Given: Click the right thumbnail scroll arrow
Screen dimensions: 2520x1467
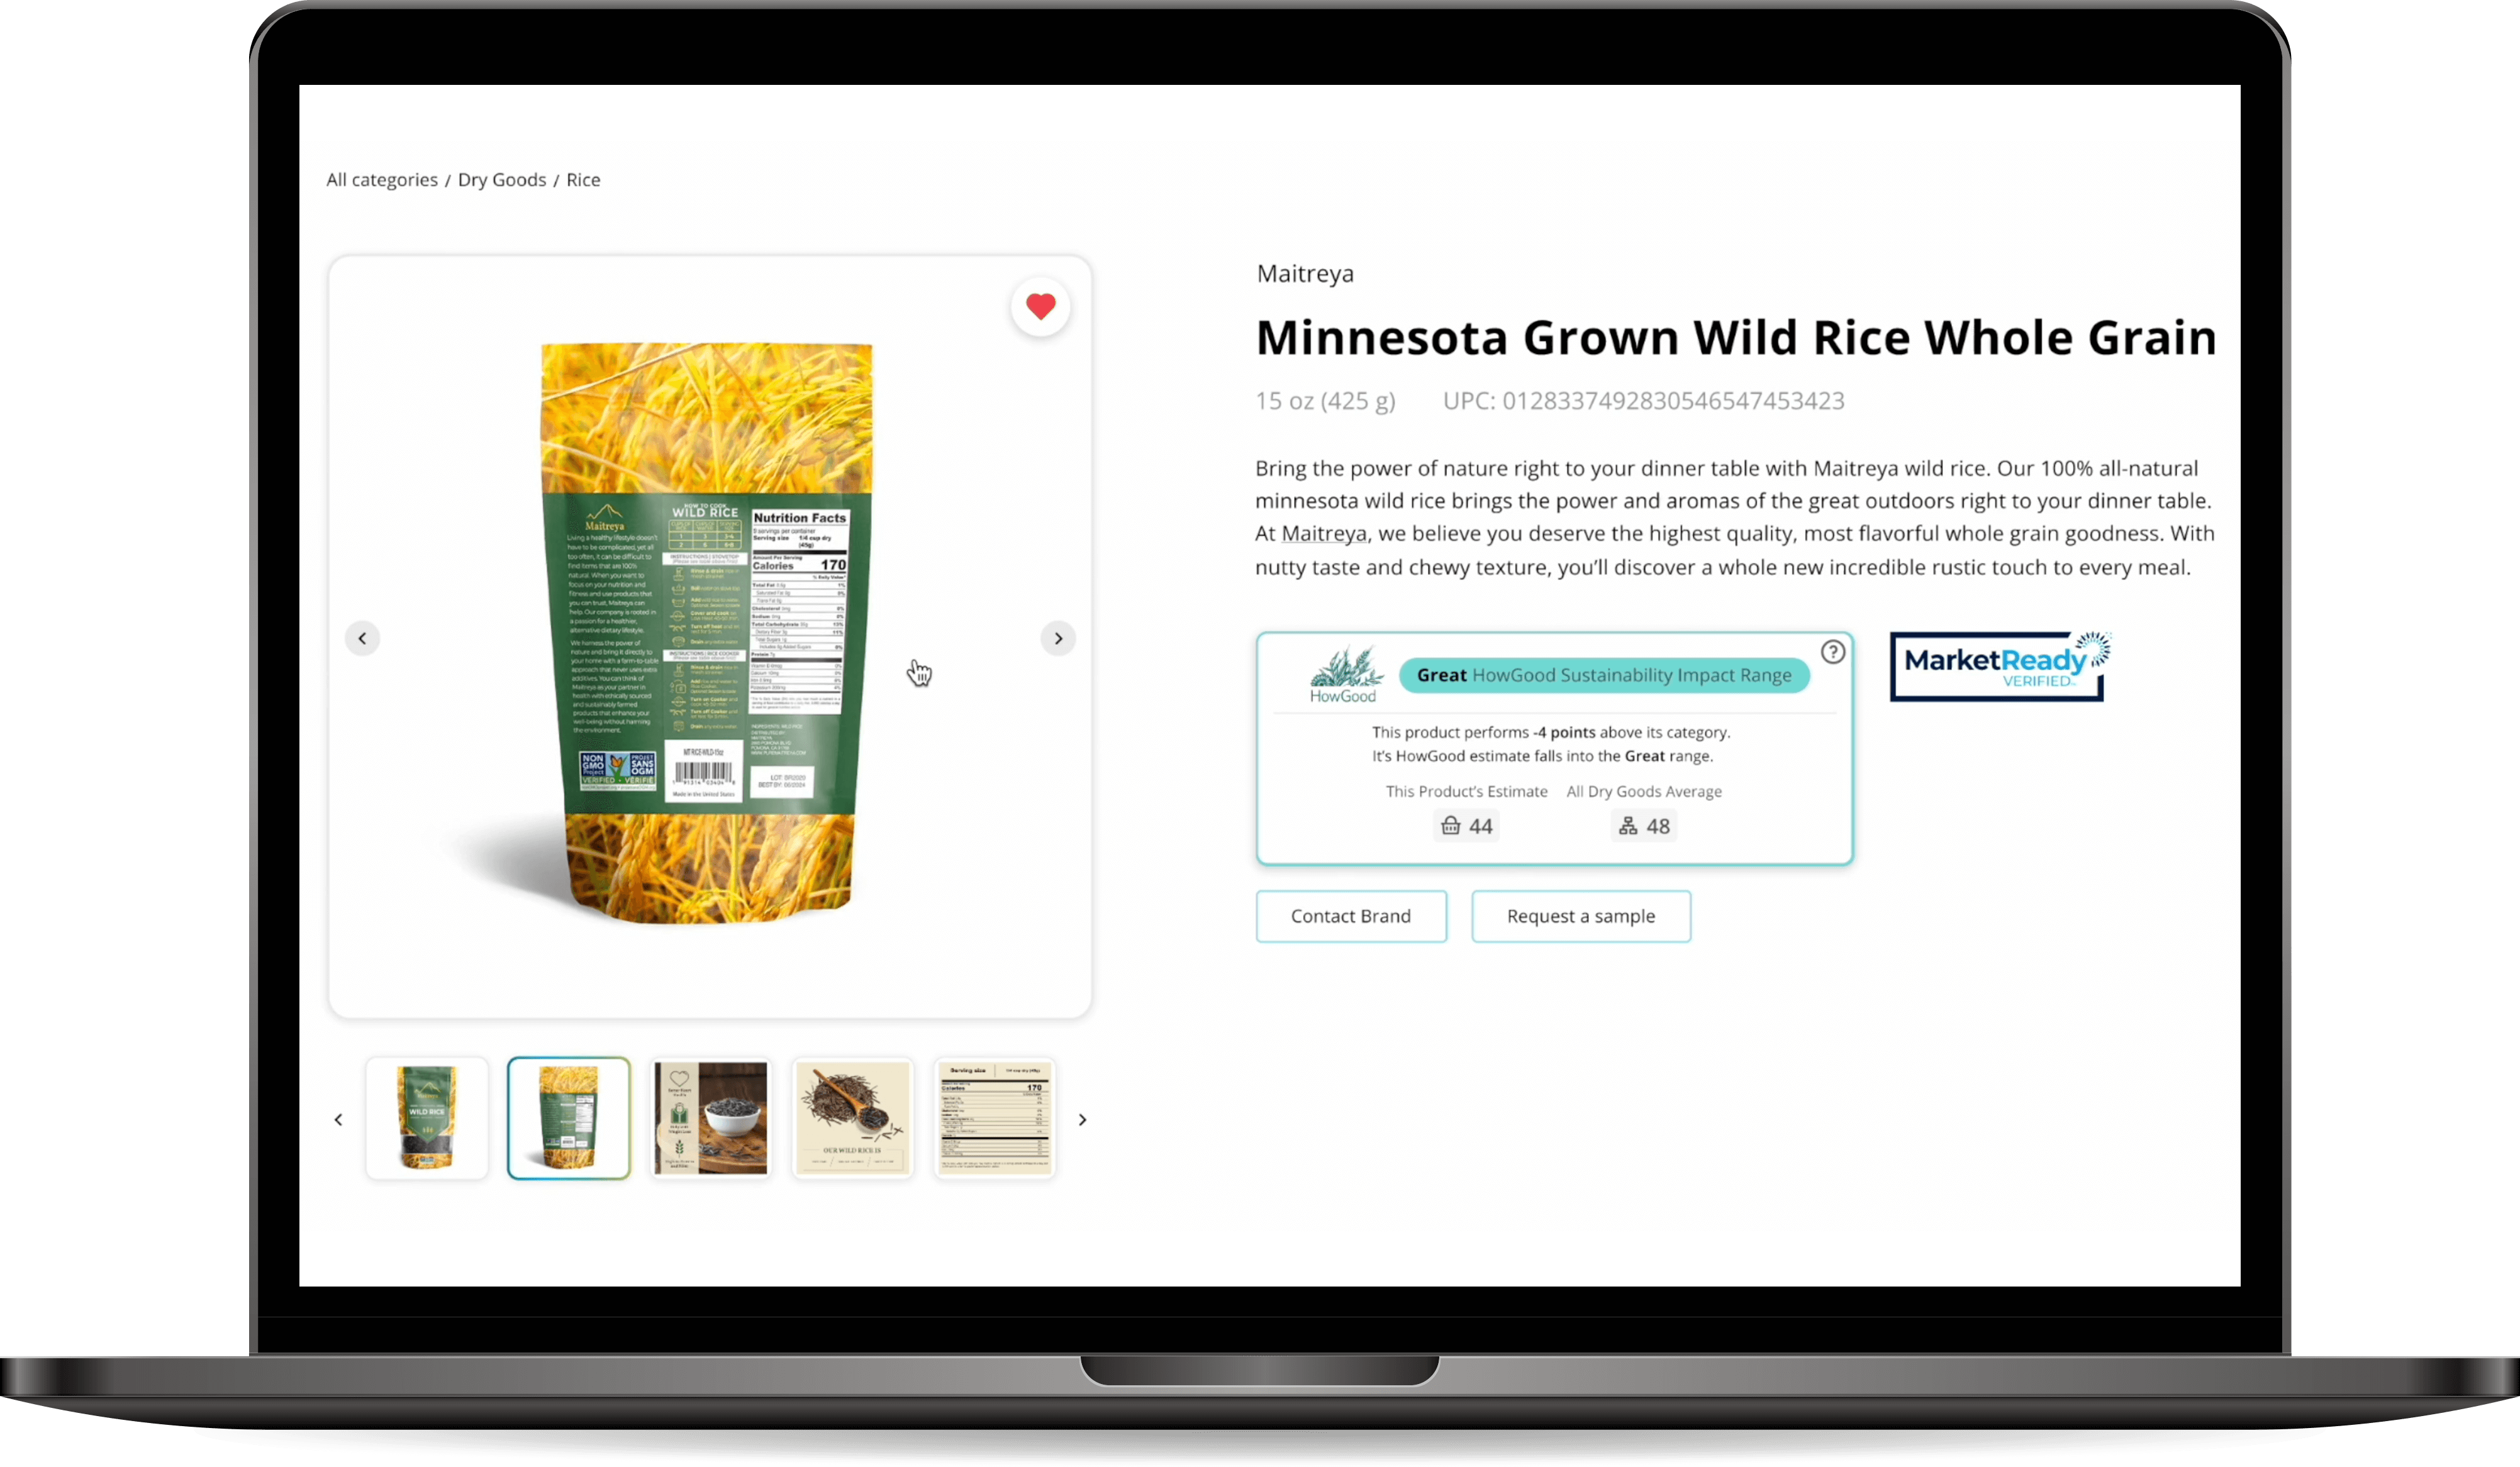Looking at the screenshot, I should pos(1079,1118).
